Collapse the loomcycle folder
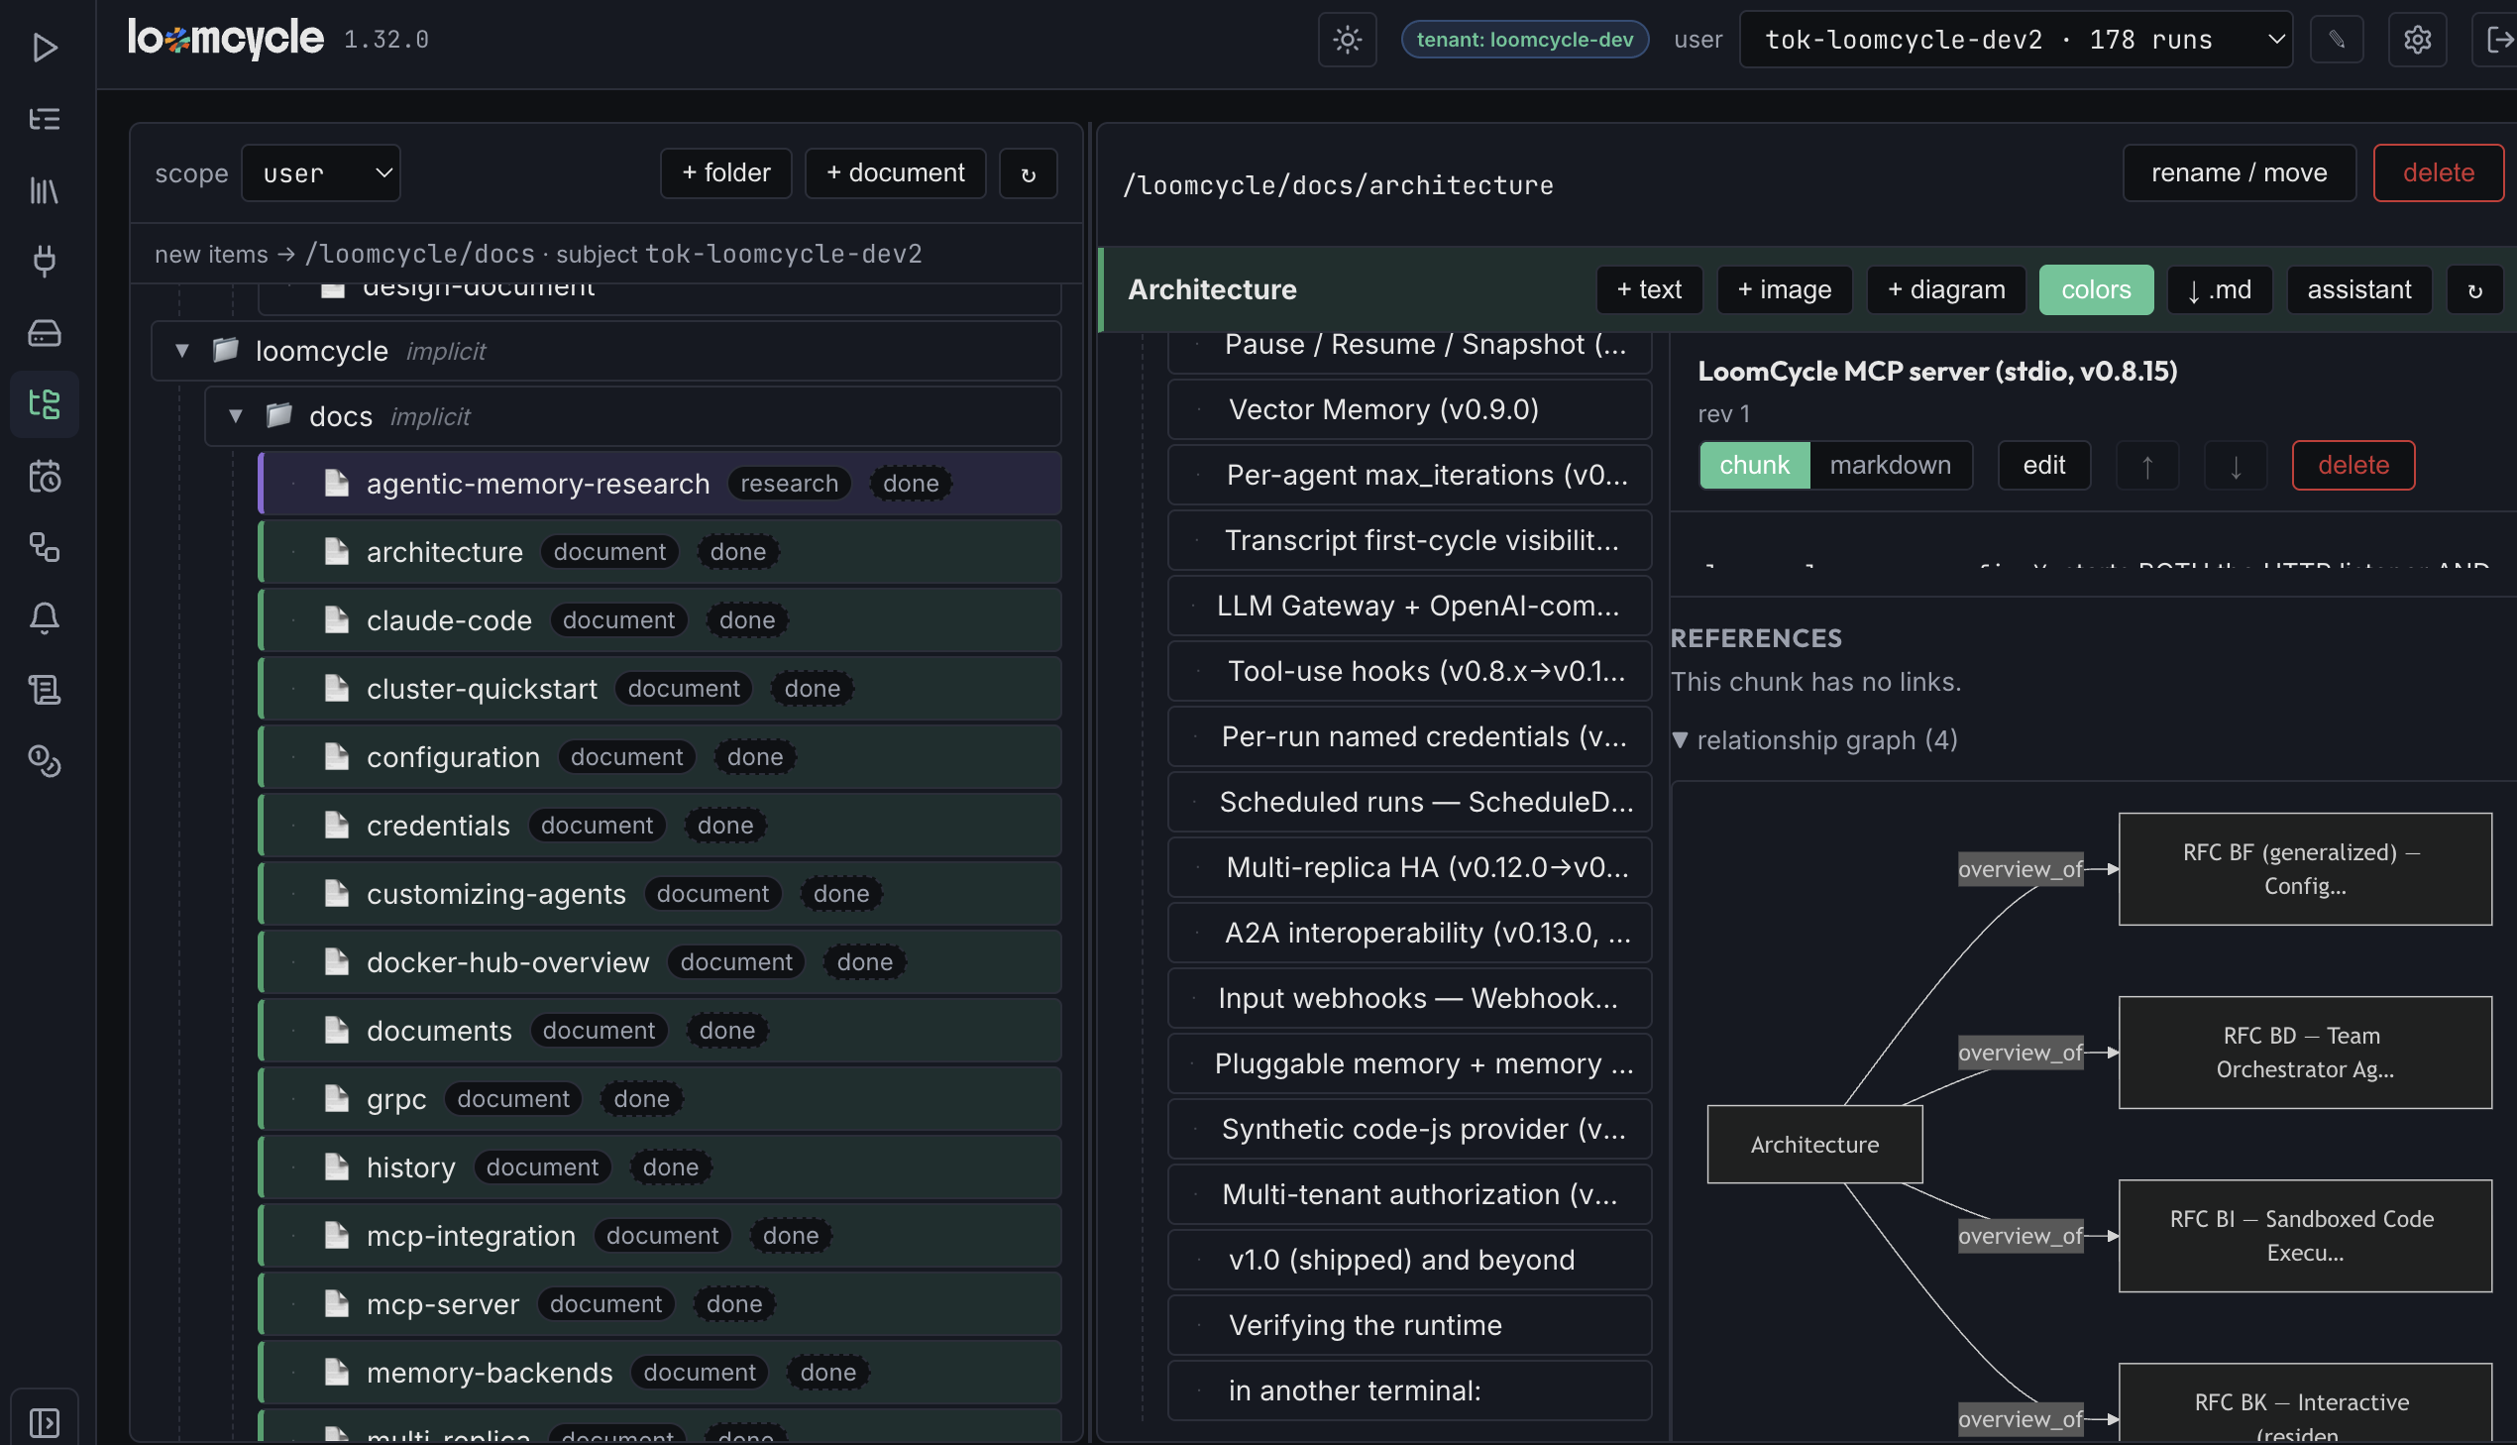Screen dimensions: 2517x1445 click(x=181, y=350)
